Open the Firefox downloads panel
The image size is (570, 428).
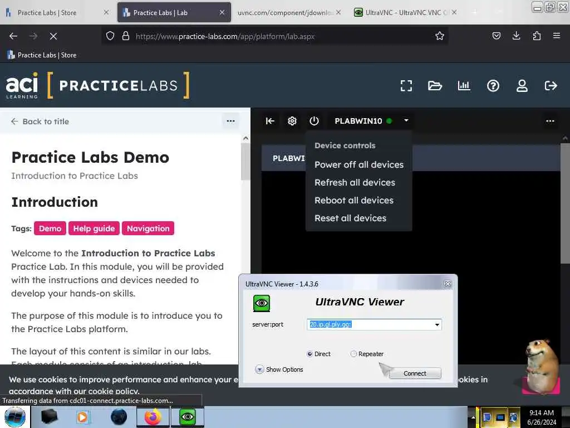point(516,36)
